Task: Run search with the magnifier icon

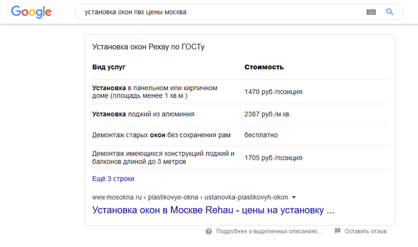Action: coord(390,12)
